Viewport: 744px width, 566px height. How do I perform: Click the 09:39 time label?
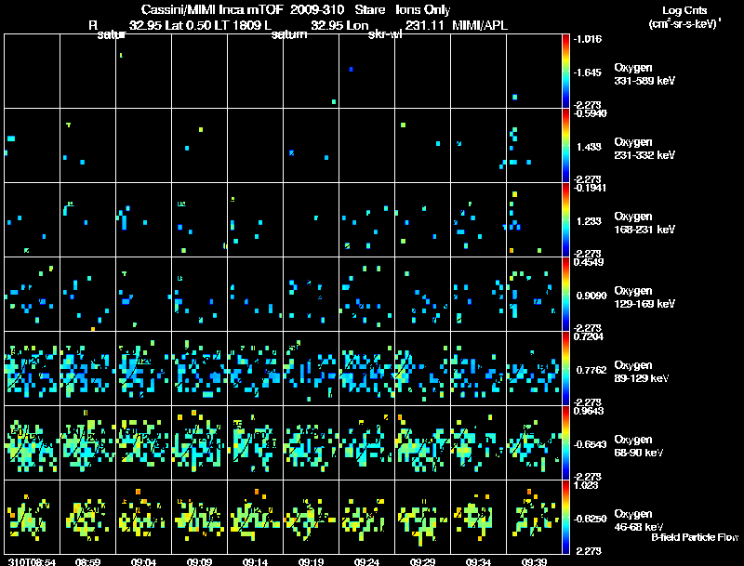coord(534,562)
